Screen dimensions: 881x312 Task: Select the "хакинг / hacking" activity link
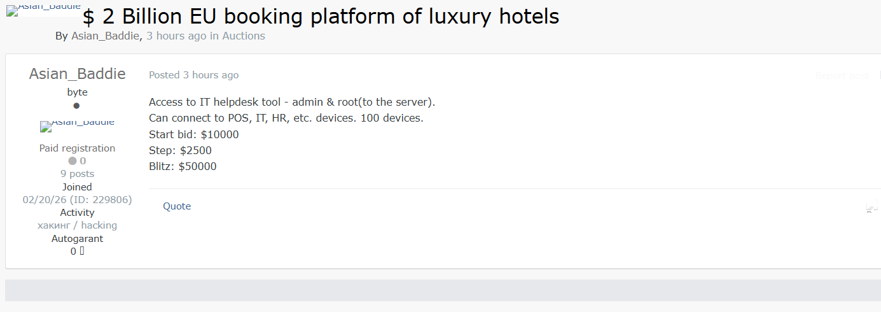click(77, 225)
